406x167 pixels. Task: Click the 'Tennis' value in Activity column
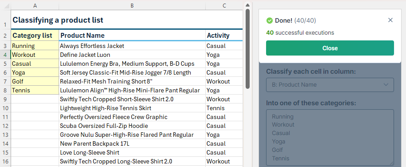click(x=224, y=108)
